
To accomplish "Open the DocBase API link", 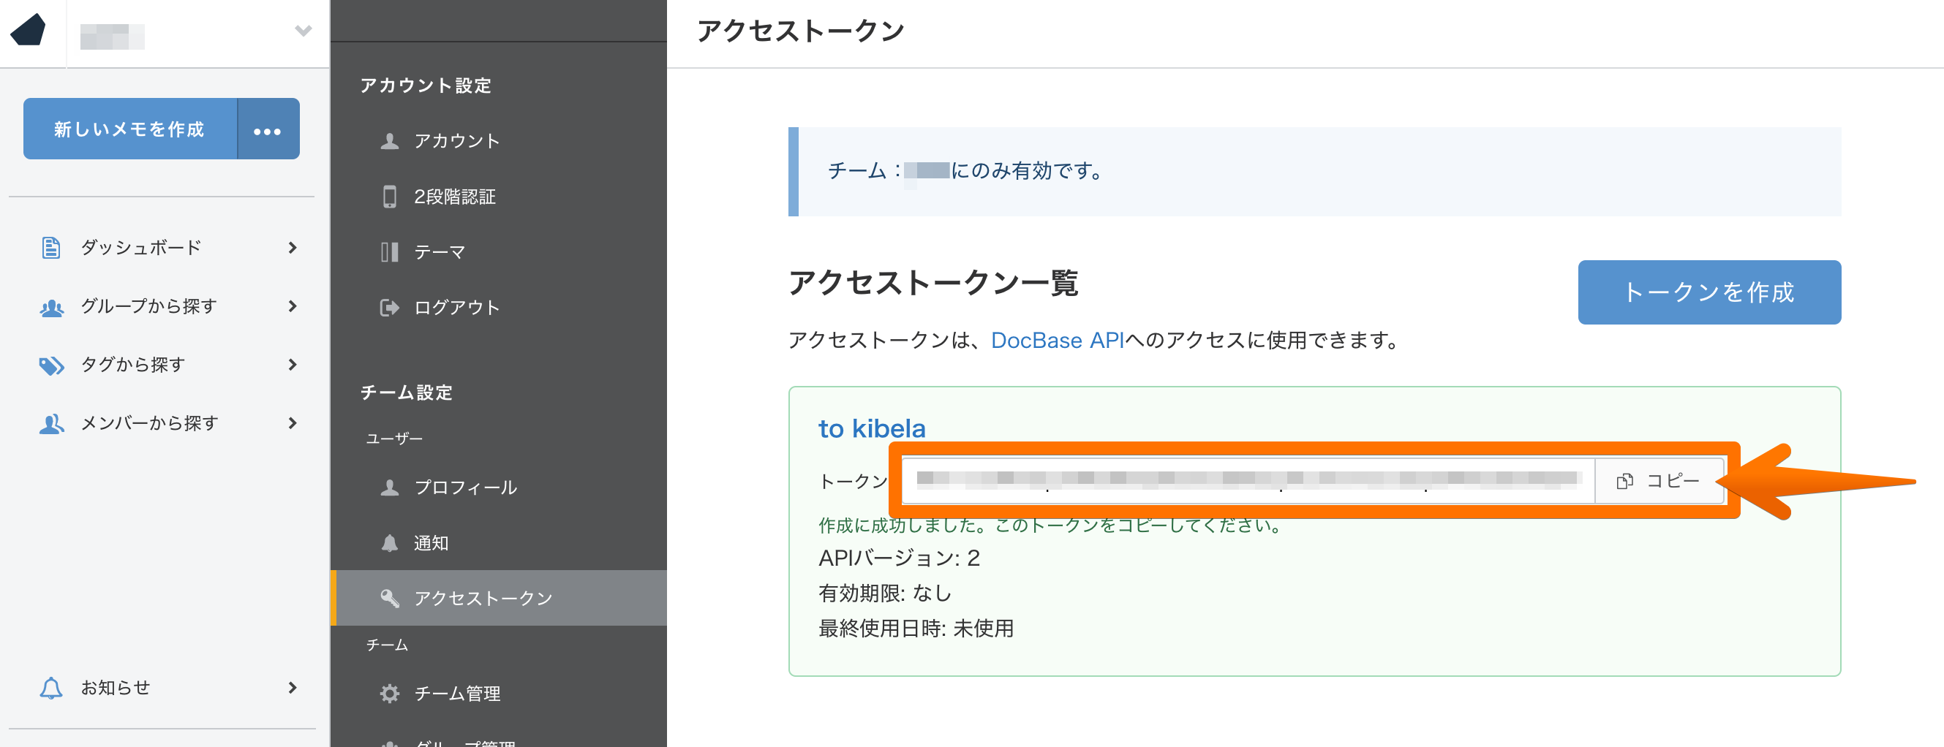I will [x=1057, y=341].
